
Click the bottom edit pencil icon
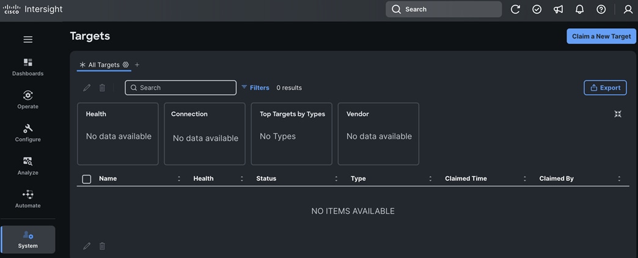tap(87, 246)
